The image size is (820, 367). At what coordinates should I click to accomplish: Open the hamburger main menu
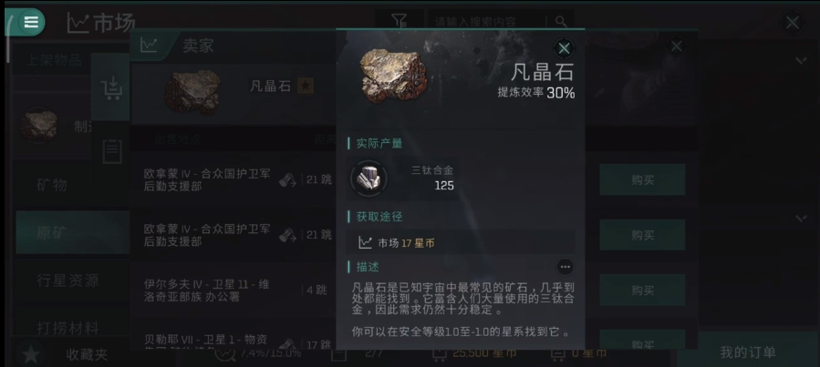(x=31, y=22)
